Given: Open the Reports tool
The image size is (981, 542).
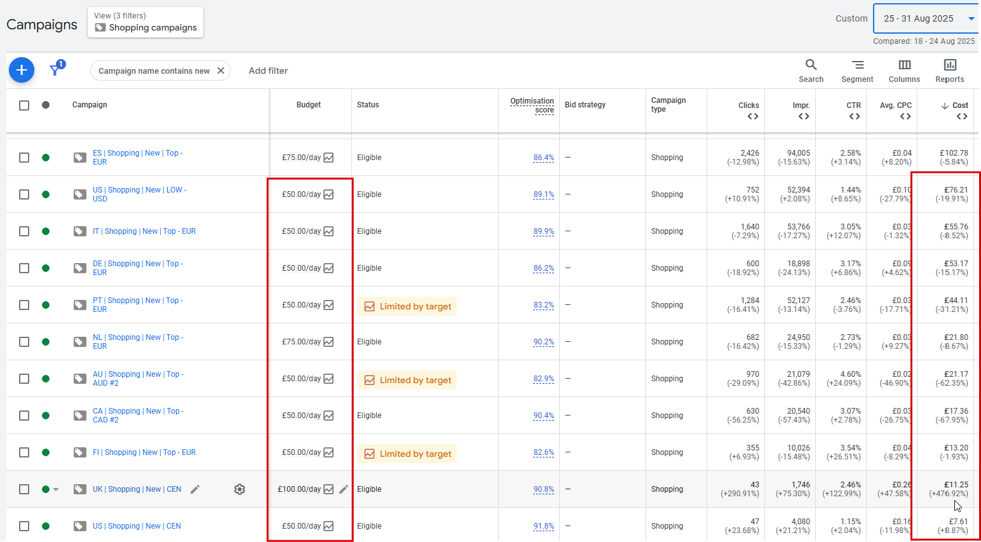Looking at the screenshot, I should 950,71.
